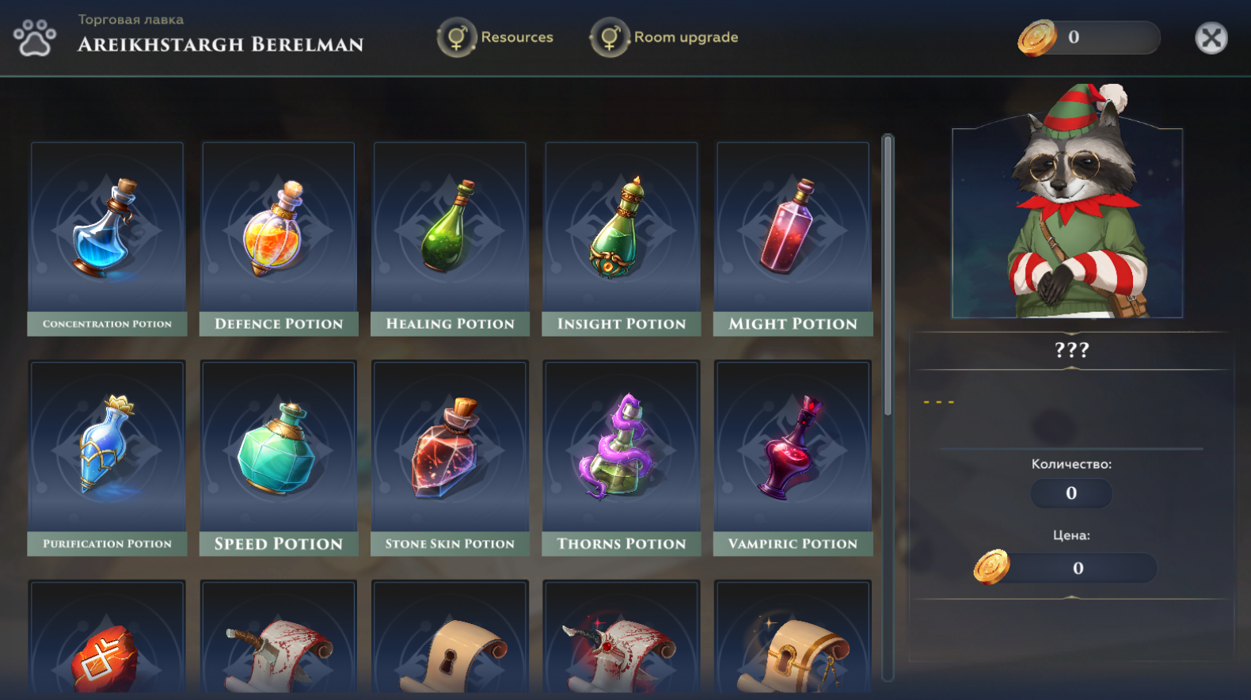
Task: Select the Insight Potion item
Action: click(622, 239)
